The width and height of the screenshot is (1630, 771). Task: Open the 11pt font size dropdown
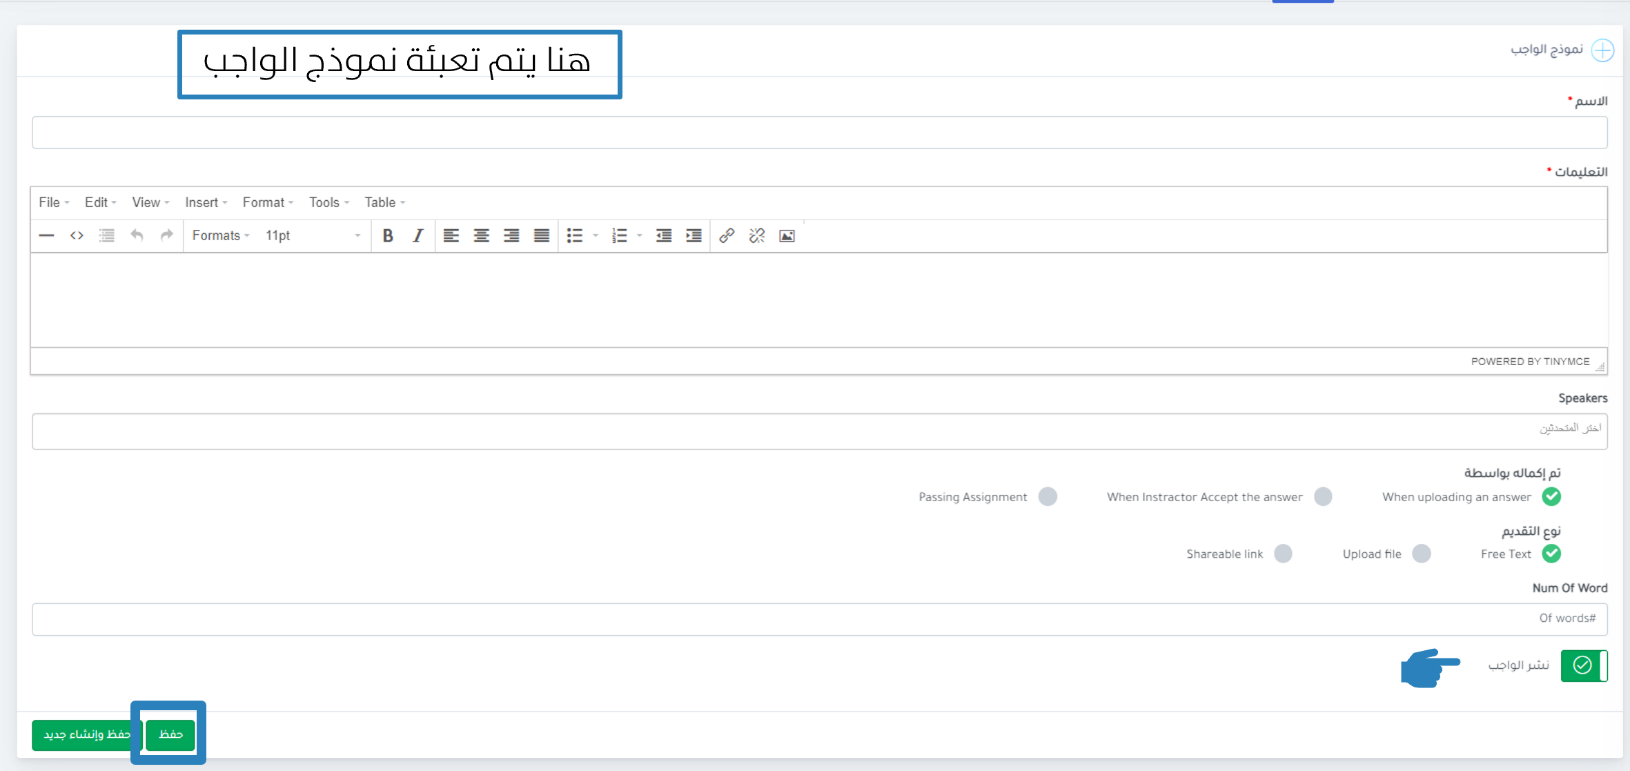(x=313, y=236)
